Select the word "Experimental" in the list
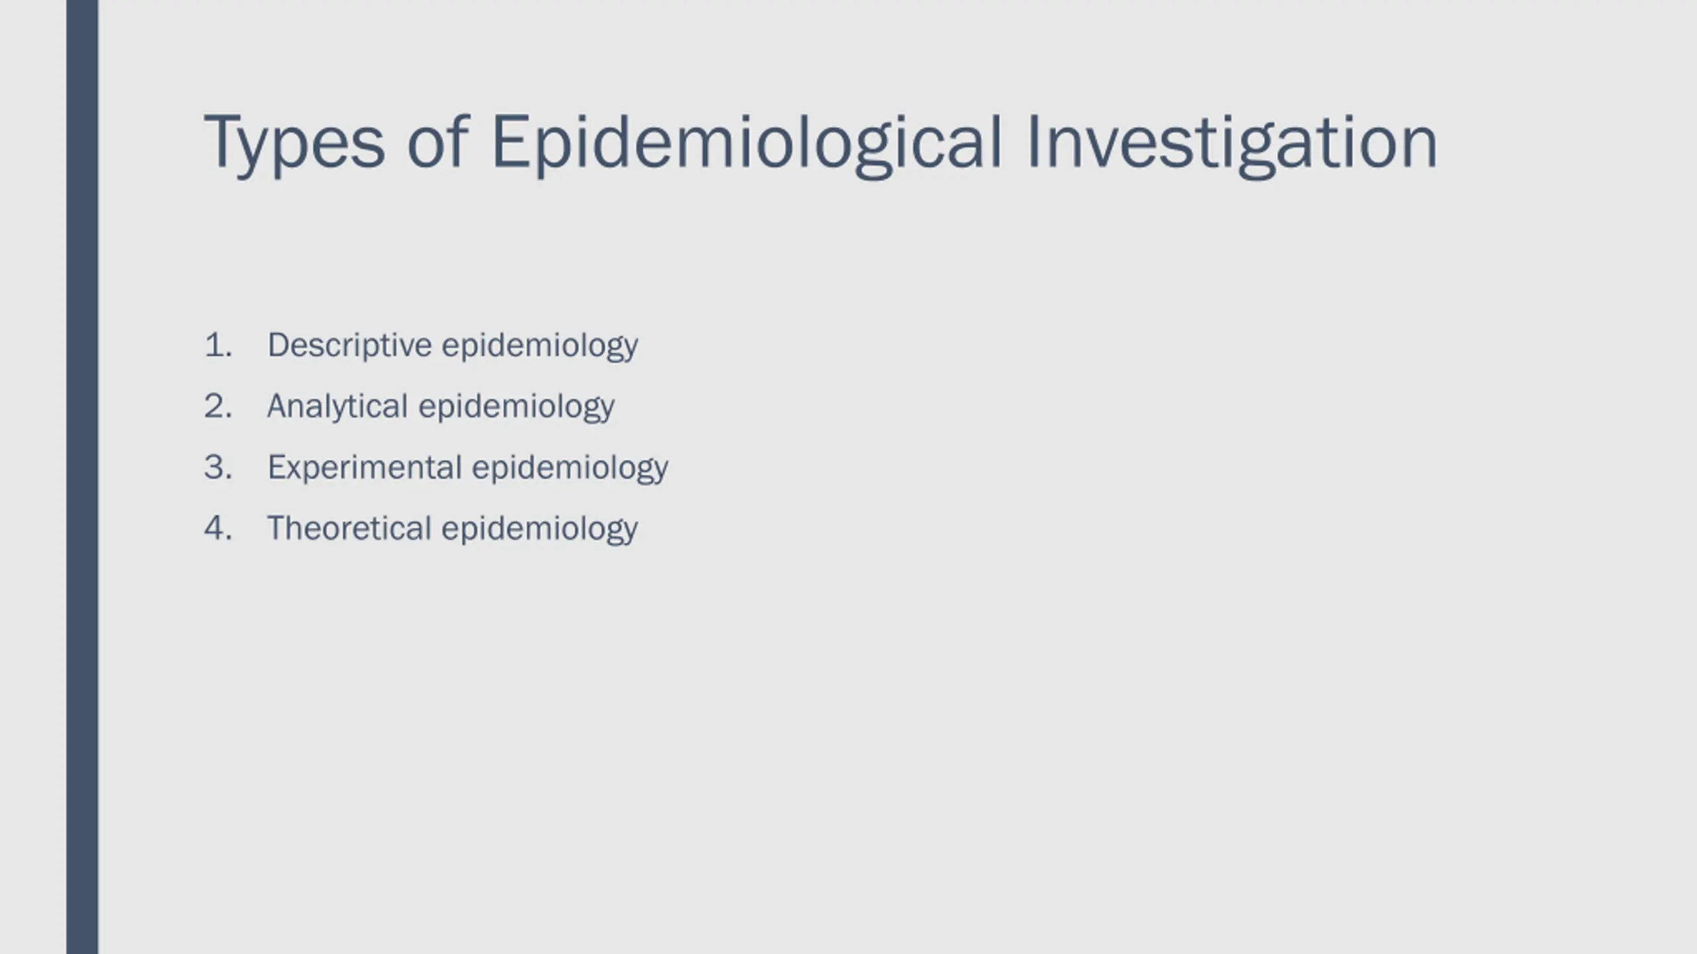Image resolution: width=1697 pixels, height=954 pixels. coord(365,467)
